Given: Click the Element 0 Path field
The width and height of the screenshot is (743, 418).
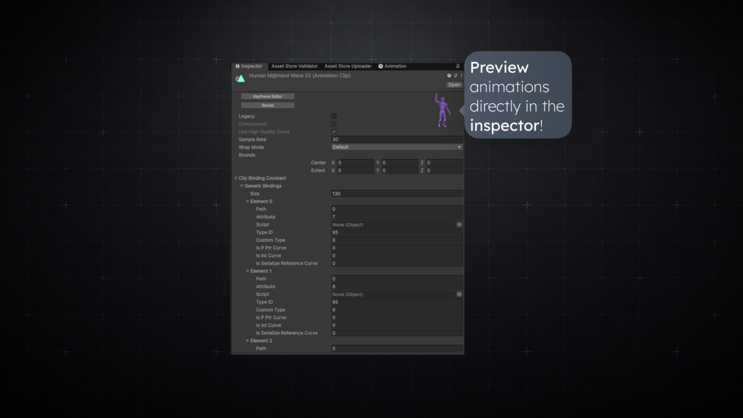Looking at the screenshot, I should [397, 209].
